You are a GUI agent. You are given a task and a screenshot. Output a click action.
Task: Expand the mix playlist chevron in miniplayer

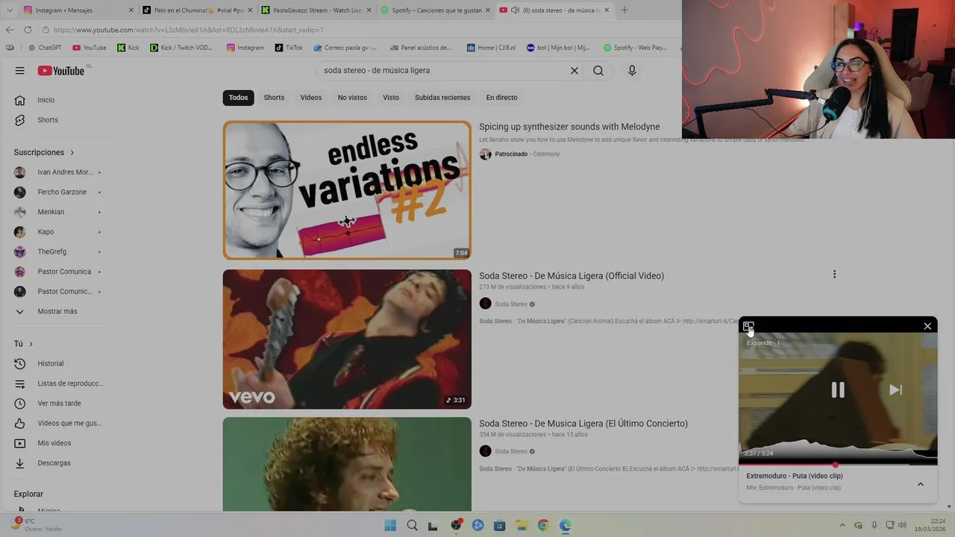click(x=920, y=484)
